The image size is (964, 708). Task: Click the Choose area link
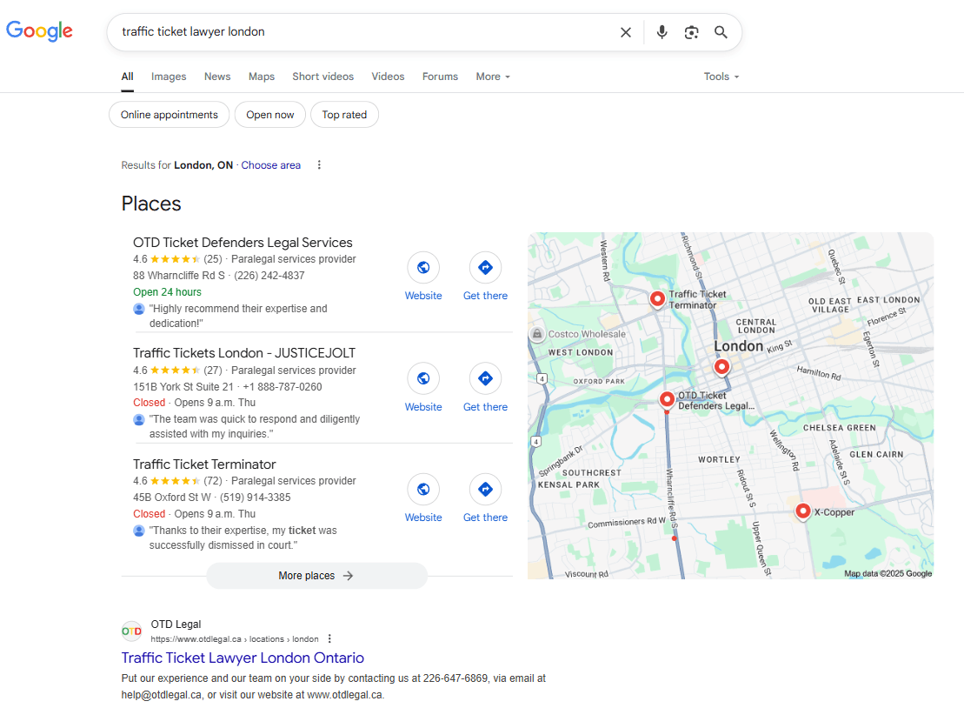click(x=270, y=165)
